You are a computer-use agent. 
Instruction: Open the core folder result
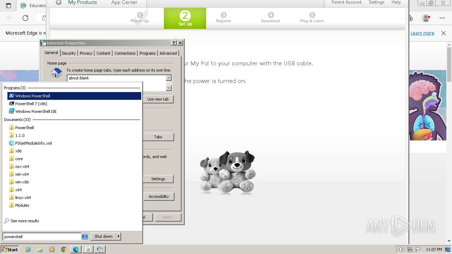74,159
